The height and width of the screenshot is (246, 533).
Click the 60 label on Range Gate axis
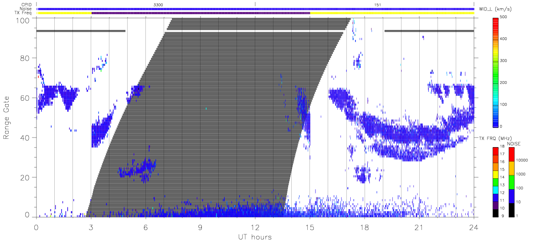point(25,98)
